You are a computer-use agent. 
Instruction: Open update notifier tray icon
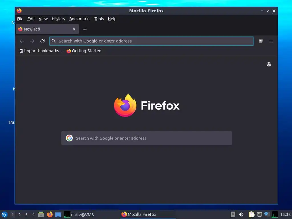coord(267,214)
